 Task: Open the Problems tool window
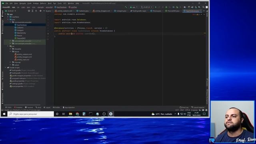pyautogui.click(x=18, y=108)
